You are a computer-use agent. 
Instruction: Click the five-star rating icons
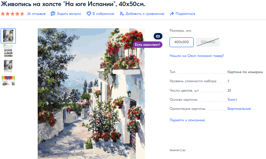(12, 14)
